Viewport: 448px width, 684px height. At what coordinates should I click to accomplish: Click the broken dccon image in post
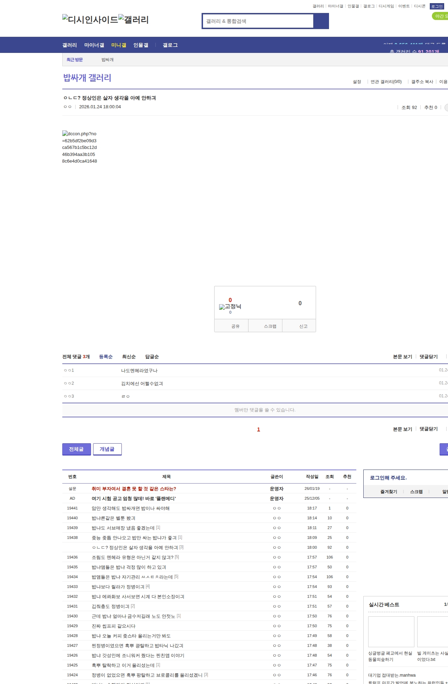(79, 147)
